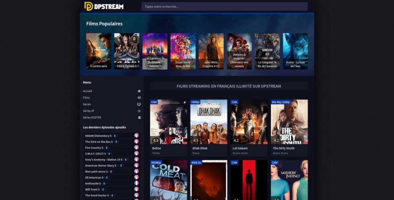Viewport: 394px width, 200px height.
Task: Open the All American episode entry
Action: click(x=112, y=177)
